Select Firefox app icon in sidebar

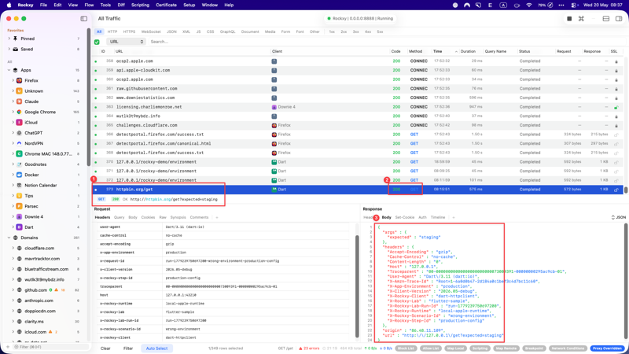pyautogui.click(x=19, y=80)
